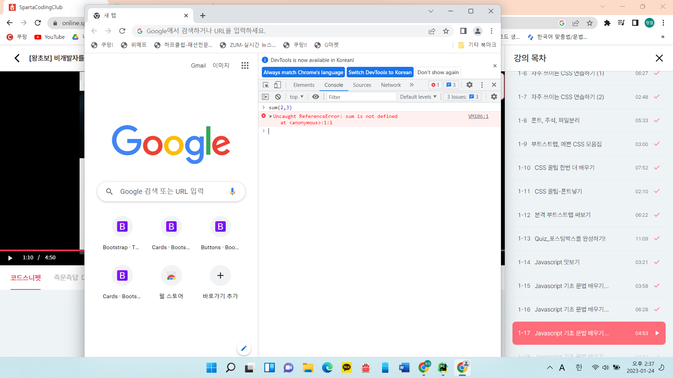Go back with lecture page arrow
The height and width of the screenshot is (378, 673).
(x=17, y=58)
